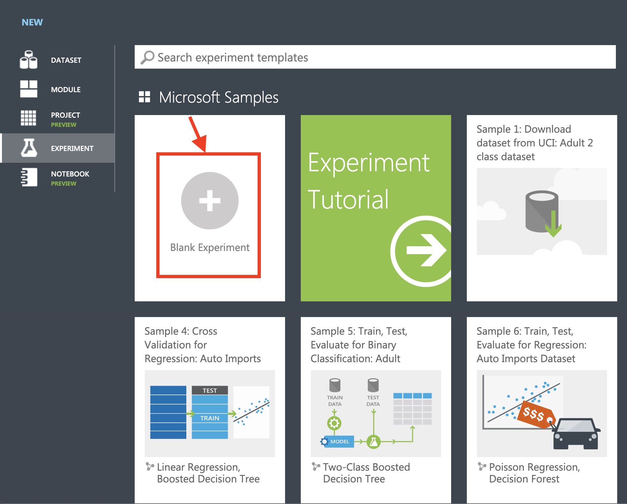Open Sample 1 Download dataset thumbnail
This screenshot has height=504, width=627.
[x=542, y=211]
